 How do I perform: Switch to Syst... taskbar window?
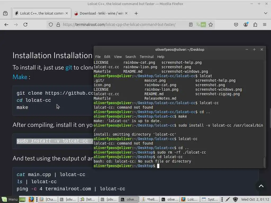(210, 199)
